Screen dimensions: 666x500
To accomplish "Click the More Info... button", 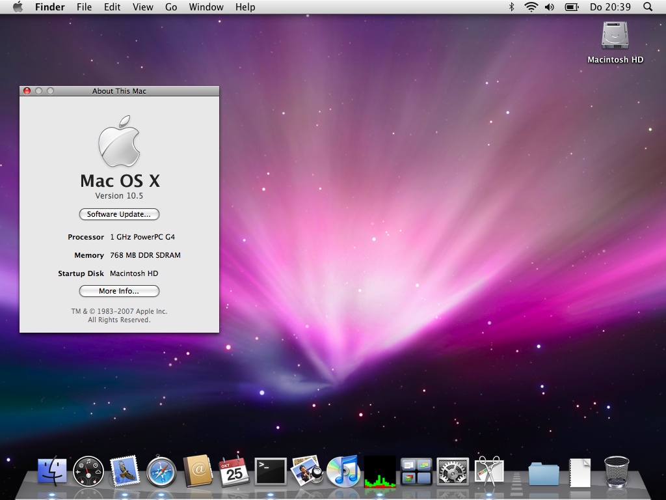I will pos(119,291).
